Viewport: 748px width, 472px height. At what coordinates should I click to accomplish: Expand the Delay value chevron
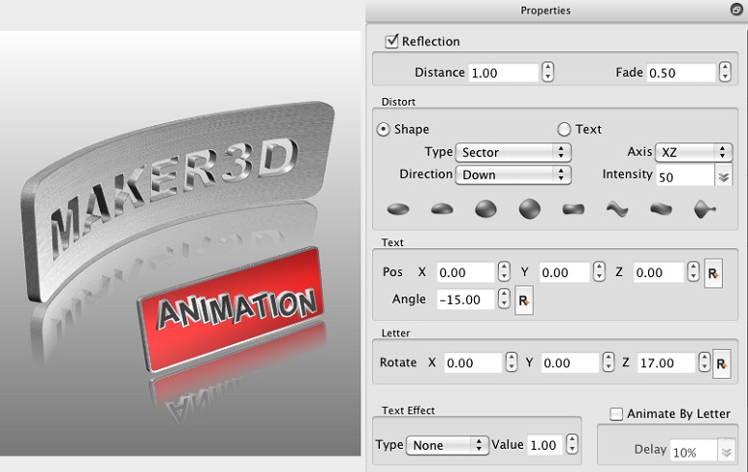tap(726, 452)
